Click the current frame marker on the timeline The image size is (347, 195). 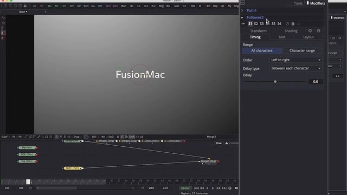28,181
